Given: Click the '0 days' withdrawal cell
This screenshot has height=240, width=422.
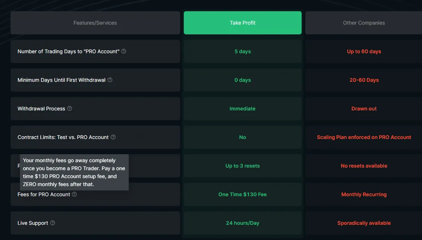Looking at the screenshot, I should pos(243,80).
